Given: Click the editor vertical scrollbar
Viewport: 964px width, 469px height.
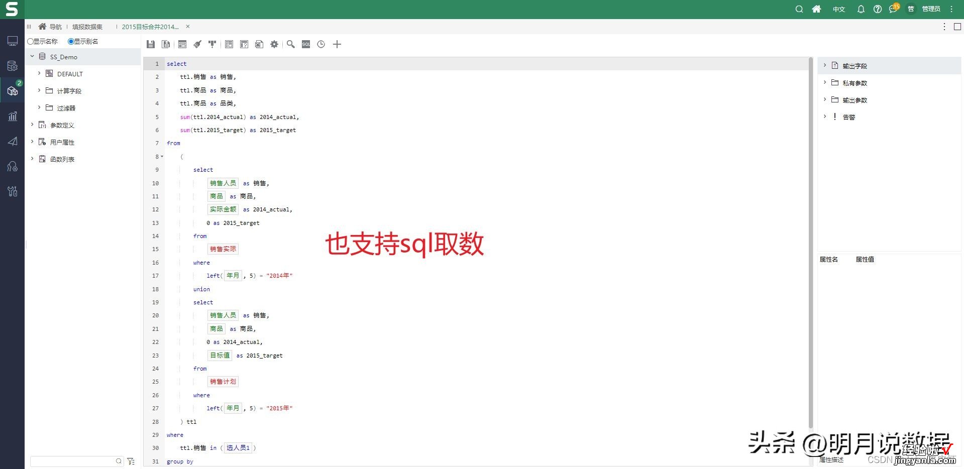Looking at the screenshot, I should (x=811, y=243).
